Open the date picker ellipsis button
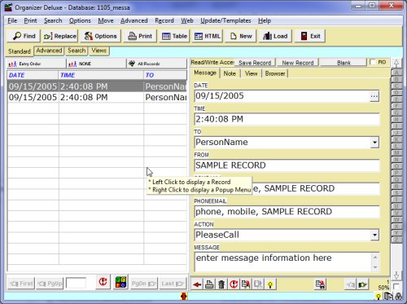This screenshot has width=407, height=304. point(374,96)
